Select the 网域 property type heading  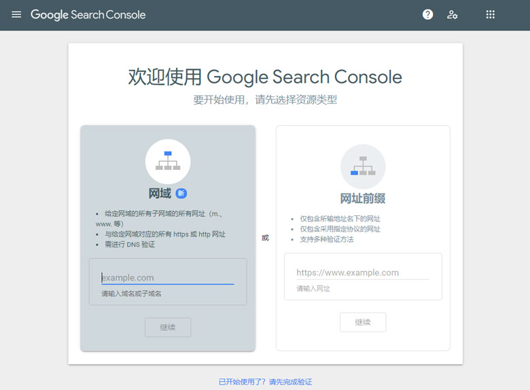pyautogui.click(x=160, y=194)
